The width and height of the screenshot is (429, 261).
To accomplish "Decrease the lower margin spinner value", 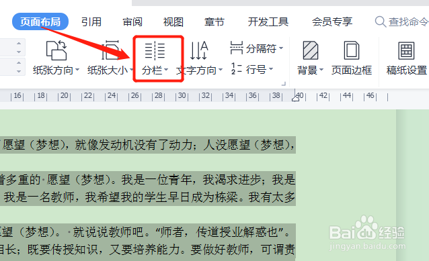I will (19, 72).
